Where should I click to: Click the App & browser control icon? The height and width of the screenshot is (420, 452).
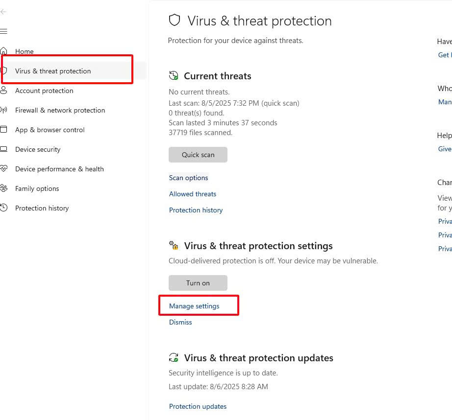(x=3, y=130)
